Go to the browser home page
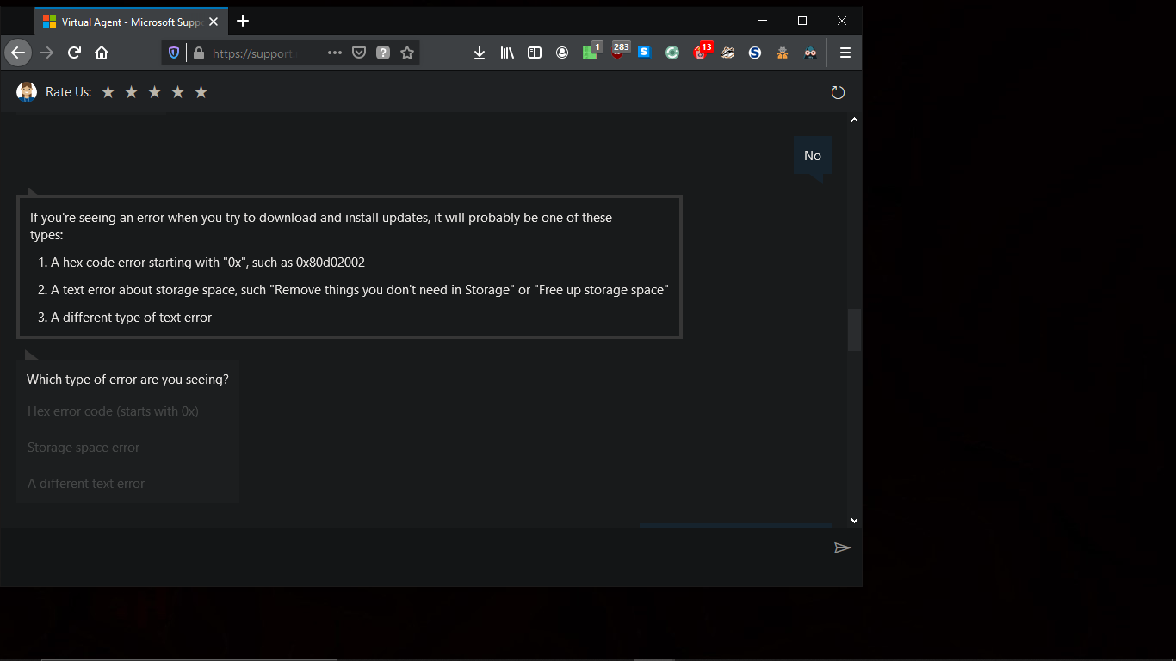 [x=102, y=53]
